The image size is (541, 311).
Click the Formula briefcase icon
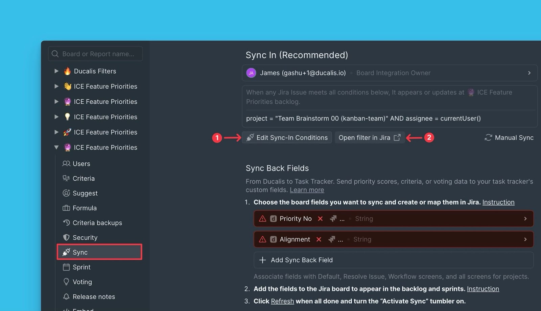pos(66,208)
